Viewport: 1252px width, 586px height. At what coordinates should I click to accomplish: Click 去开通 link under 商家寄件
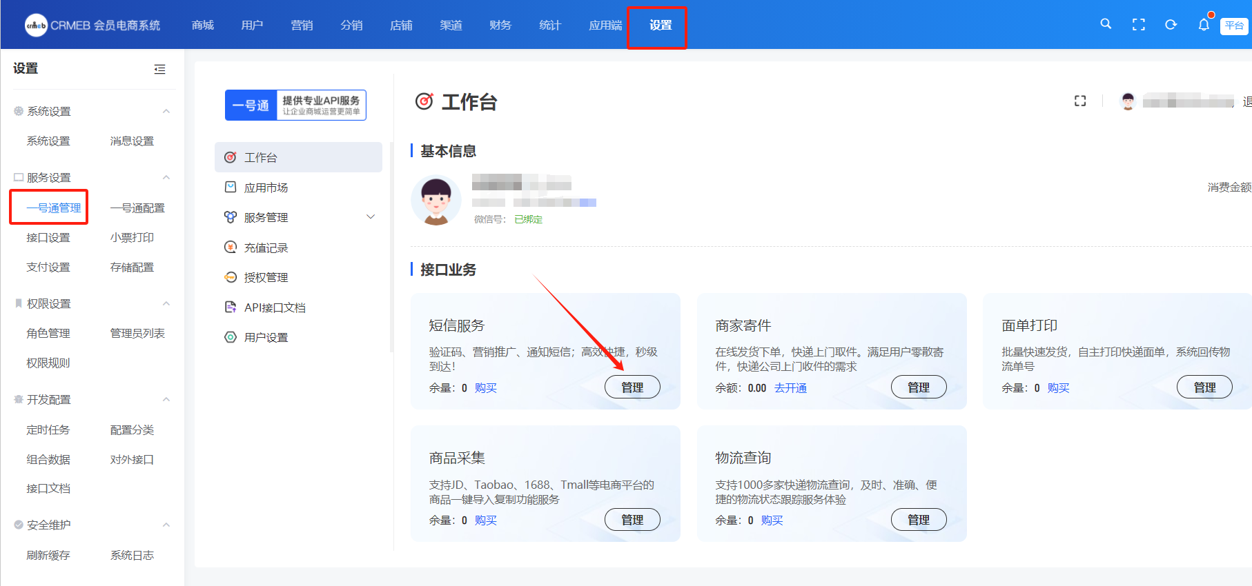(790, 388)
